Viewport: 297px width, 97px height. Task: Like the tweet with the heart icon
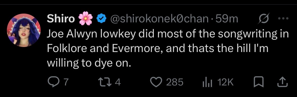156,82
